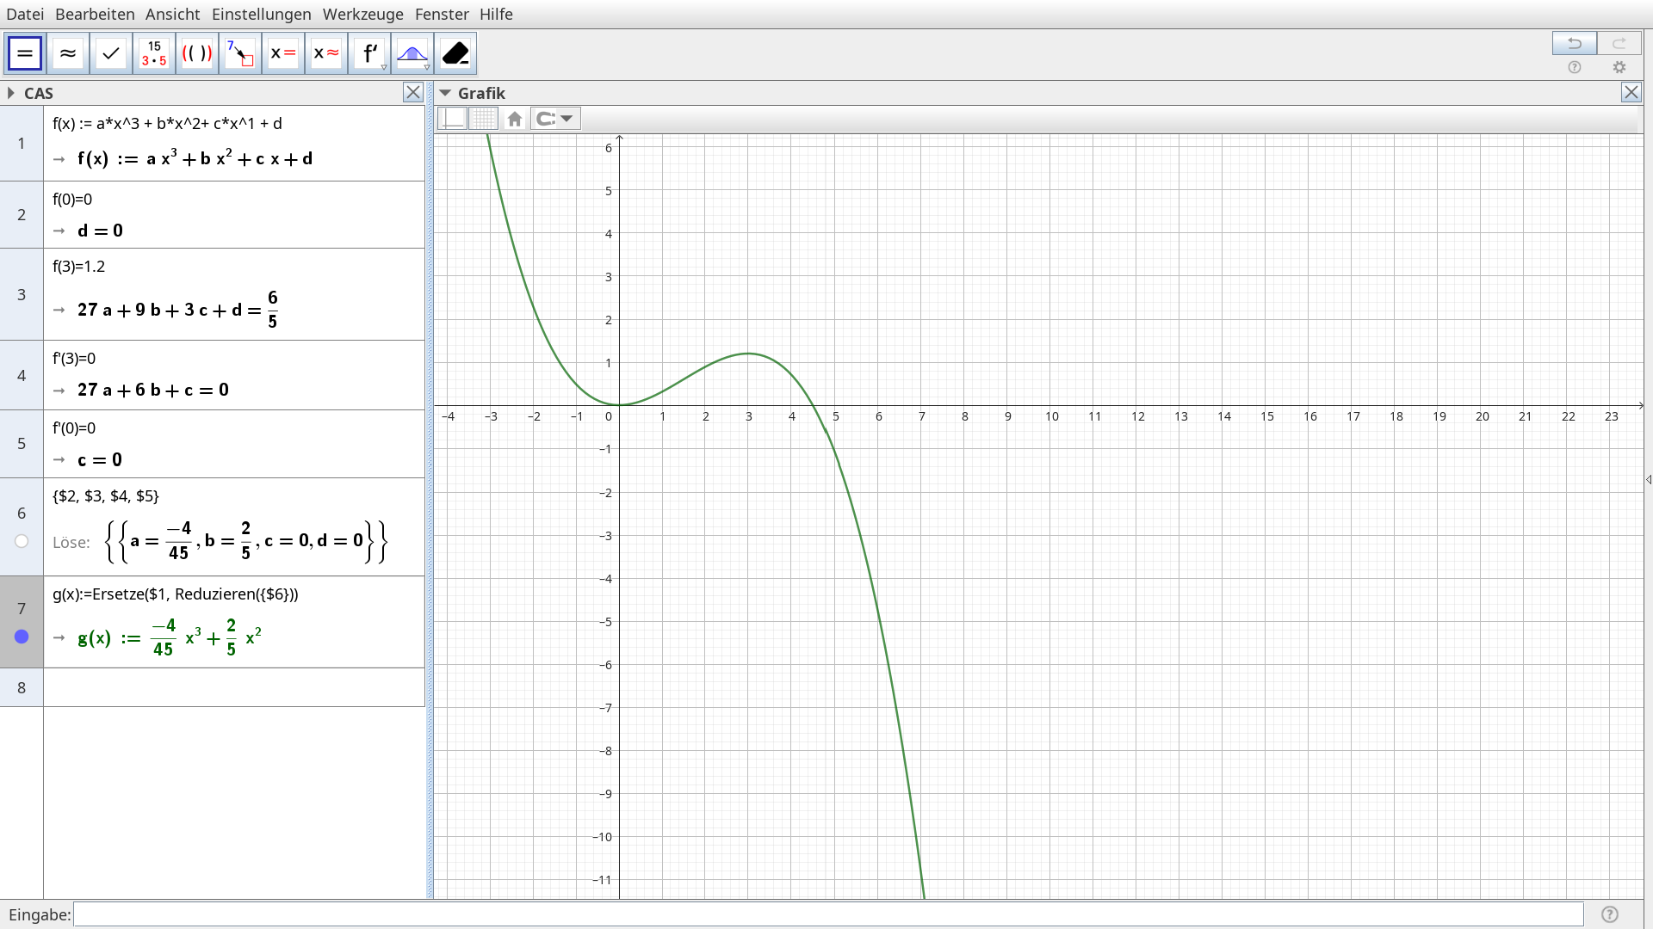Click the input text f(3)=1.2
This screenshot has width=1653, height=929.
(79, 267)
